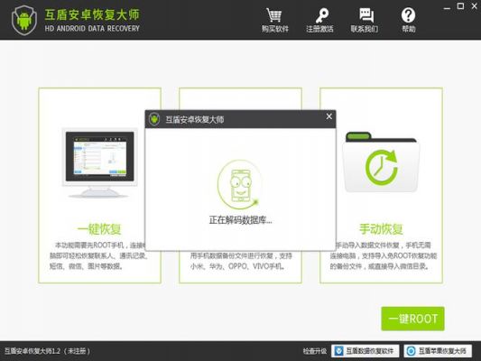Click the Android shield logo in header
Image resolution: width=481 pixels, height=361 pixels.
[24, 20]
